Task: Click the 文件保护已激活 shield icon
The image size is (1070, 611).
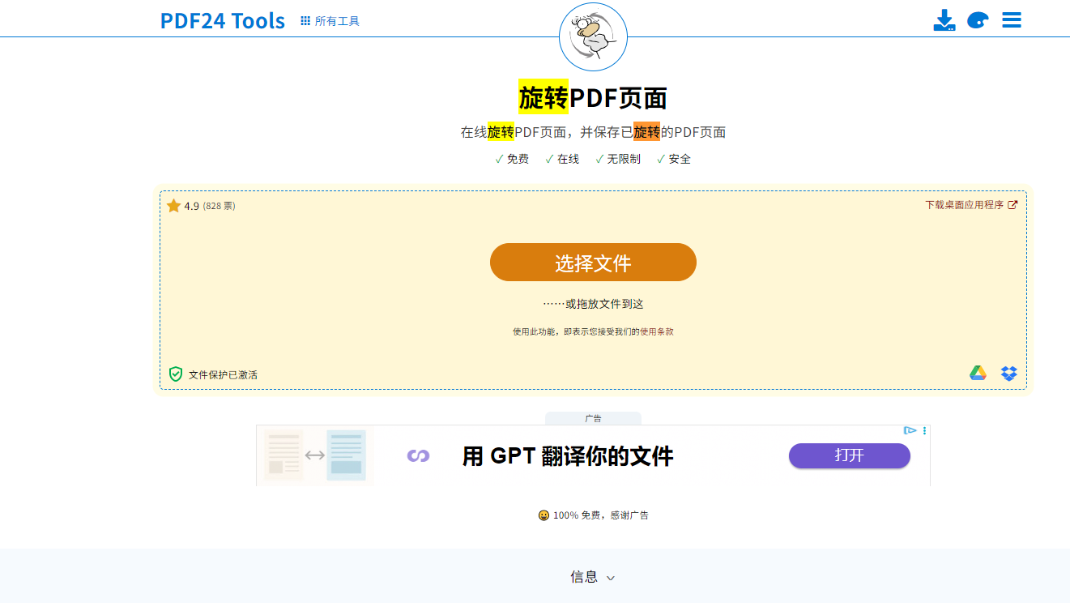Action: (176, 374)
